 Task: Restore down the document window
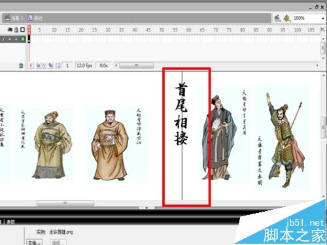(317, 7)
